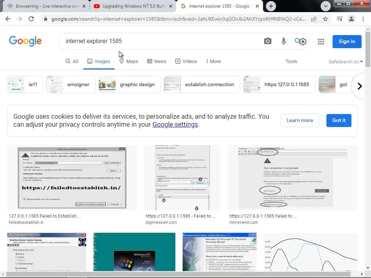
Task: Close the internet explorer 1585 Google tab
Action: pos(257,6)
